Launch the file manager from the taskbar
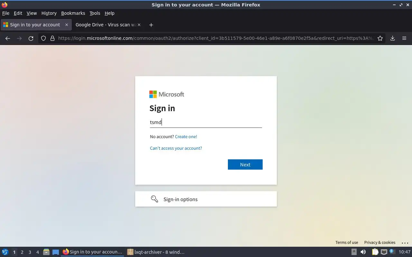The image size is (412, 257). pyautogui.click(x=46, y=252)
